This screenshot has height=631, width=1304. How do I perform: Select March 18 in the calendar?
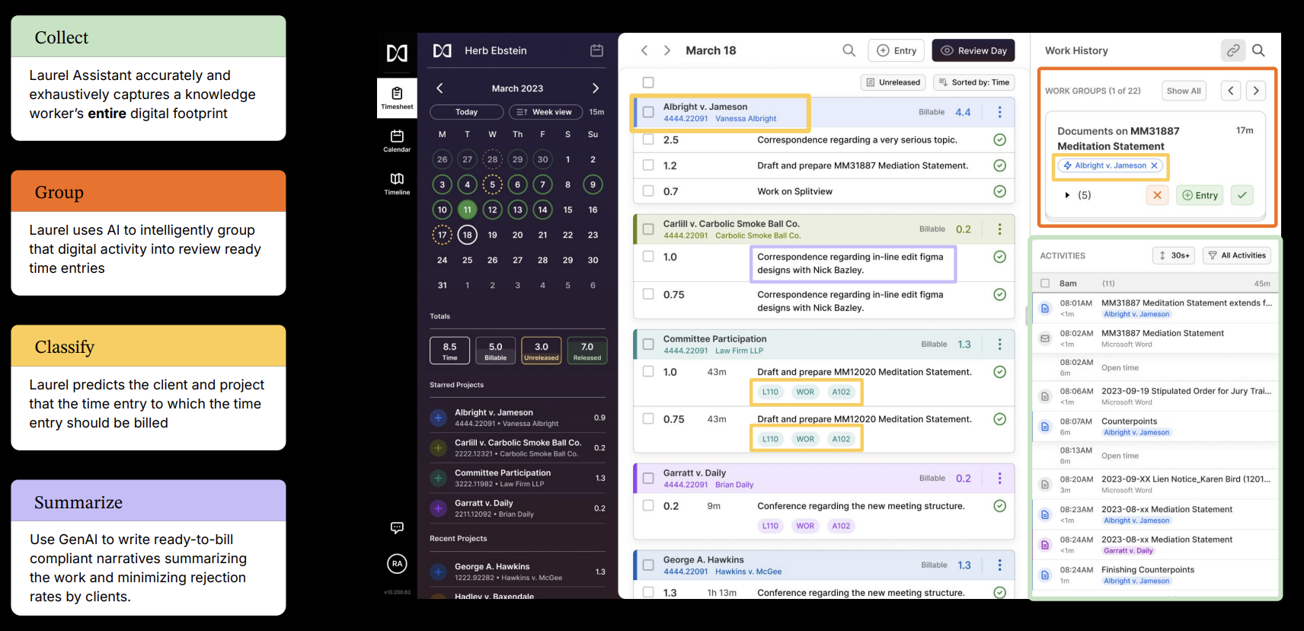467,235
